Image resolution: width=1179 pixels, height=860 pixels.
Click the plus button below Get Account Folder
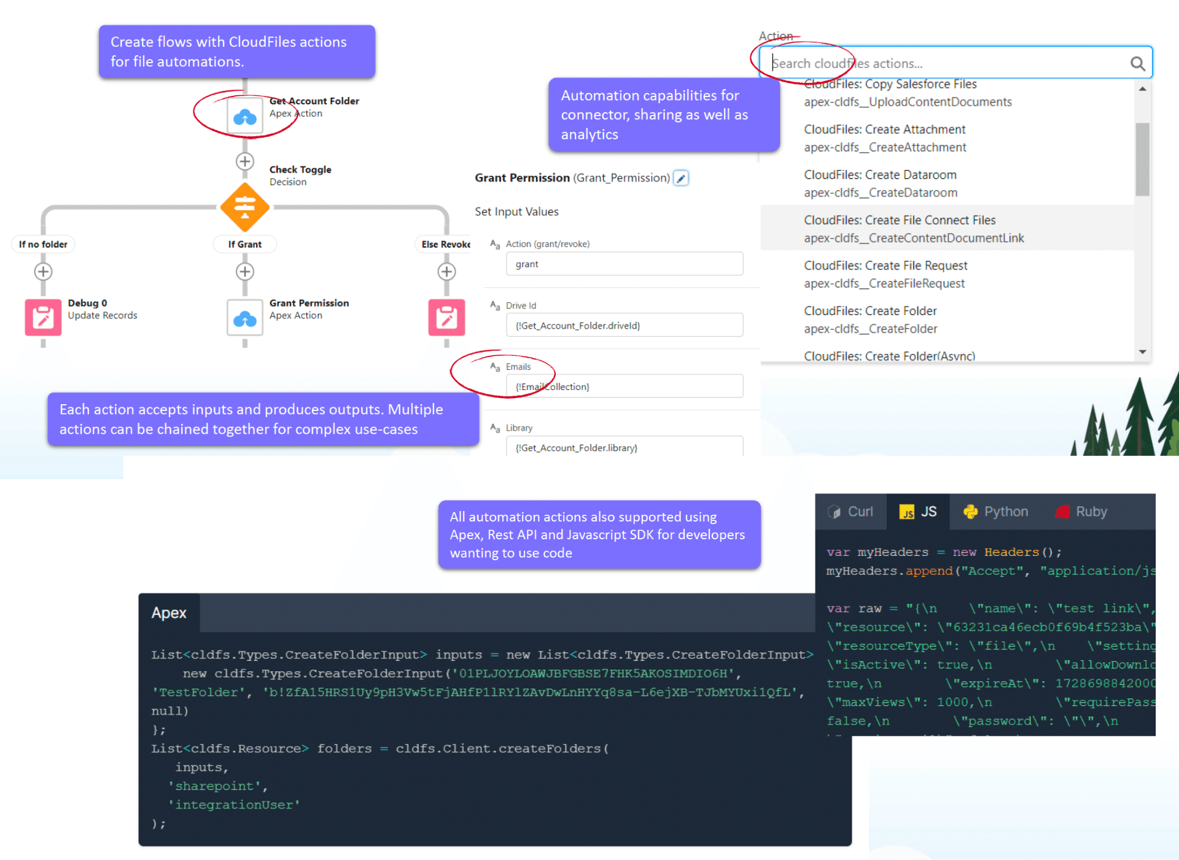tap(244, 161)
